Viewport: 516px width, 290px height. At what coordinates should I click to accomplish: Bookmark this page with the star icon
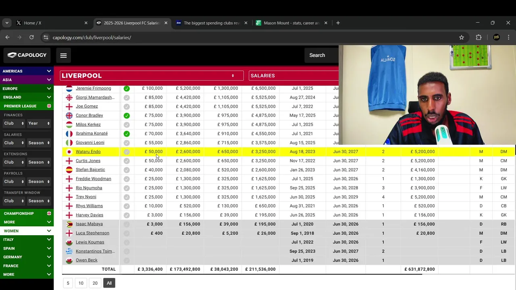(462, 37)
